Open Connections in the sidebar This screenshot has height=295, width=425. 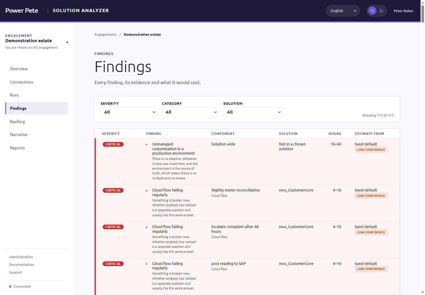(37, 82)
